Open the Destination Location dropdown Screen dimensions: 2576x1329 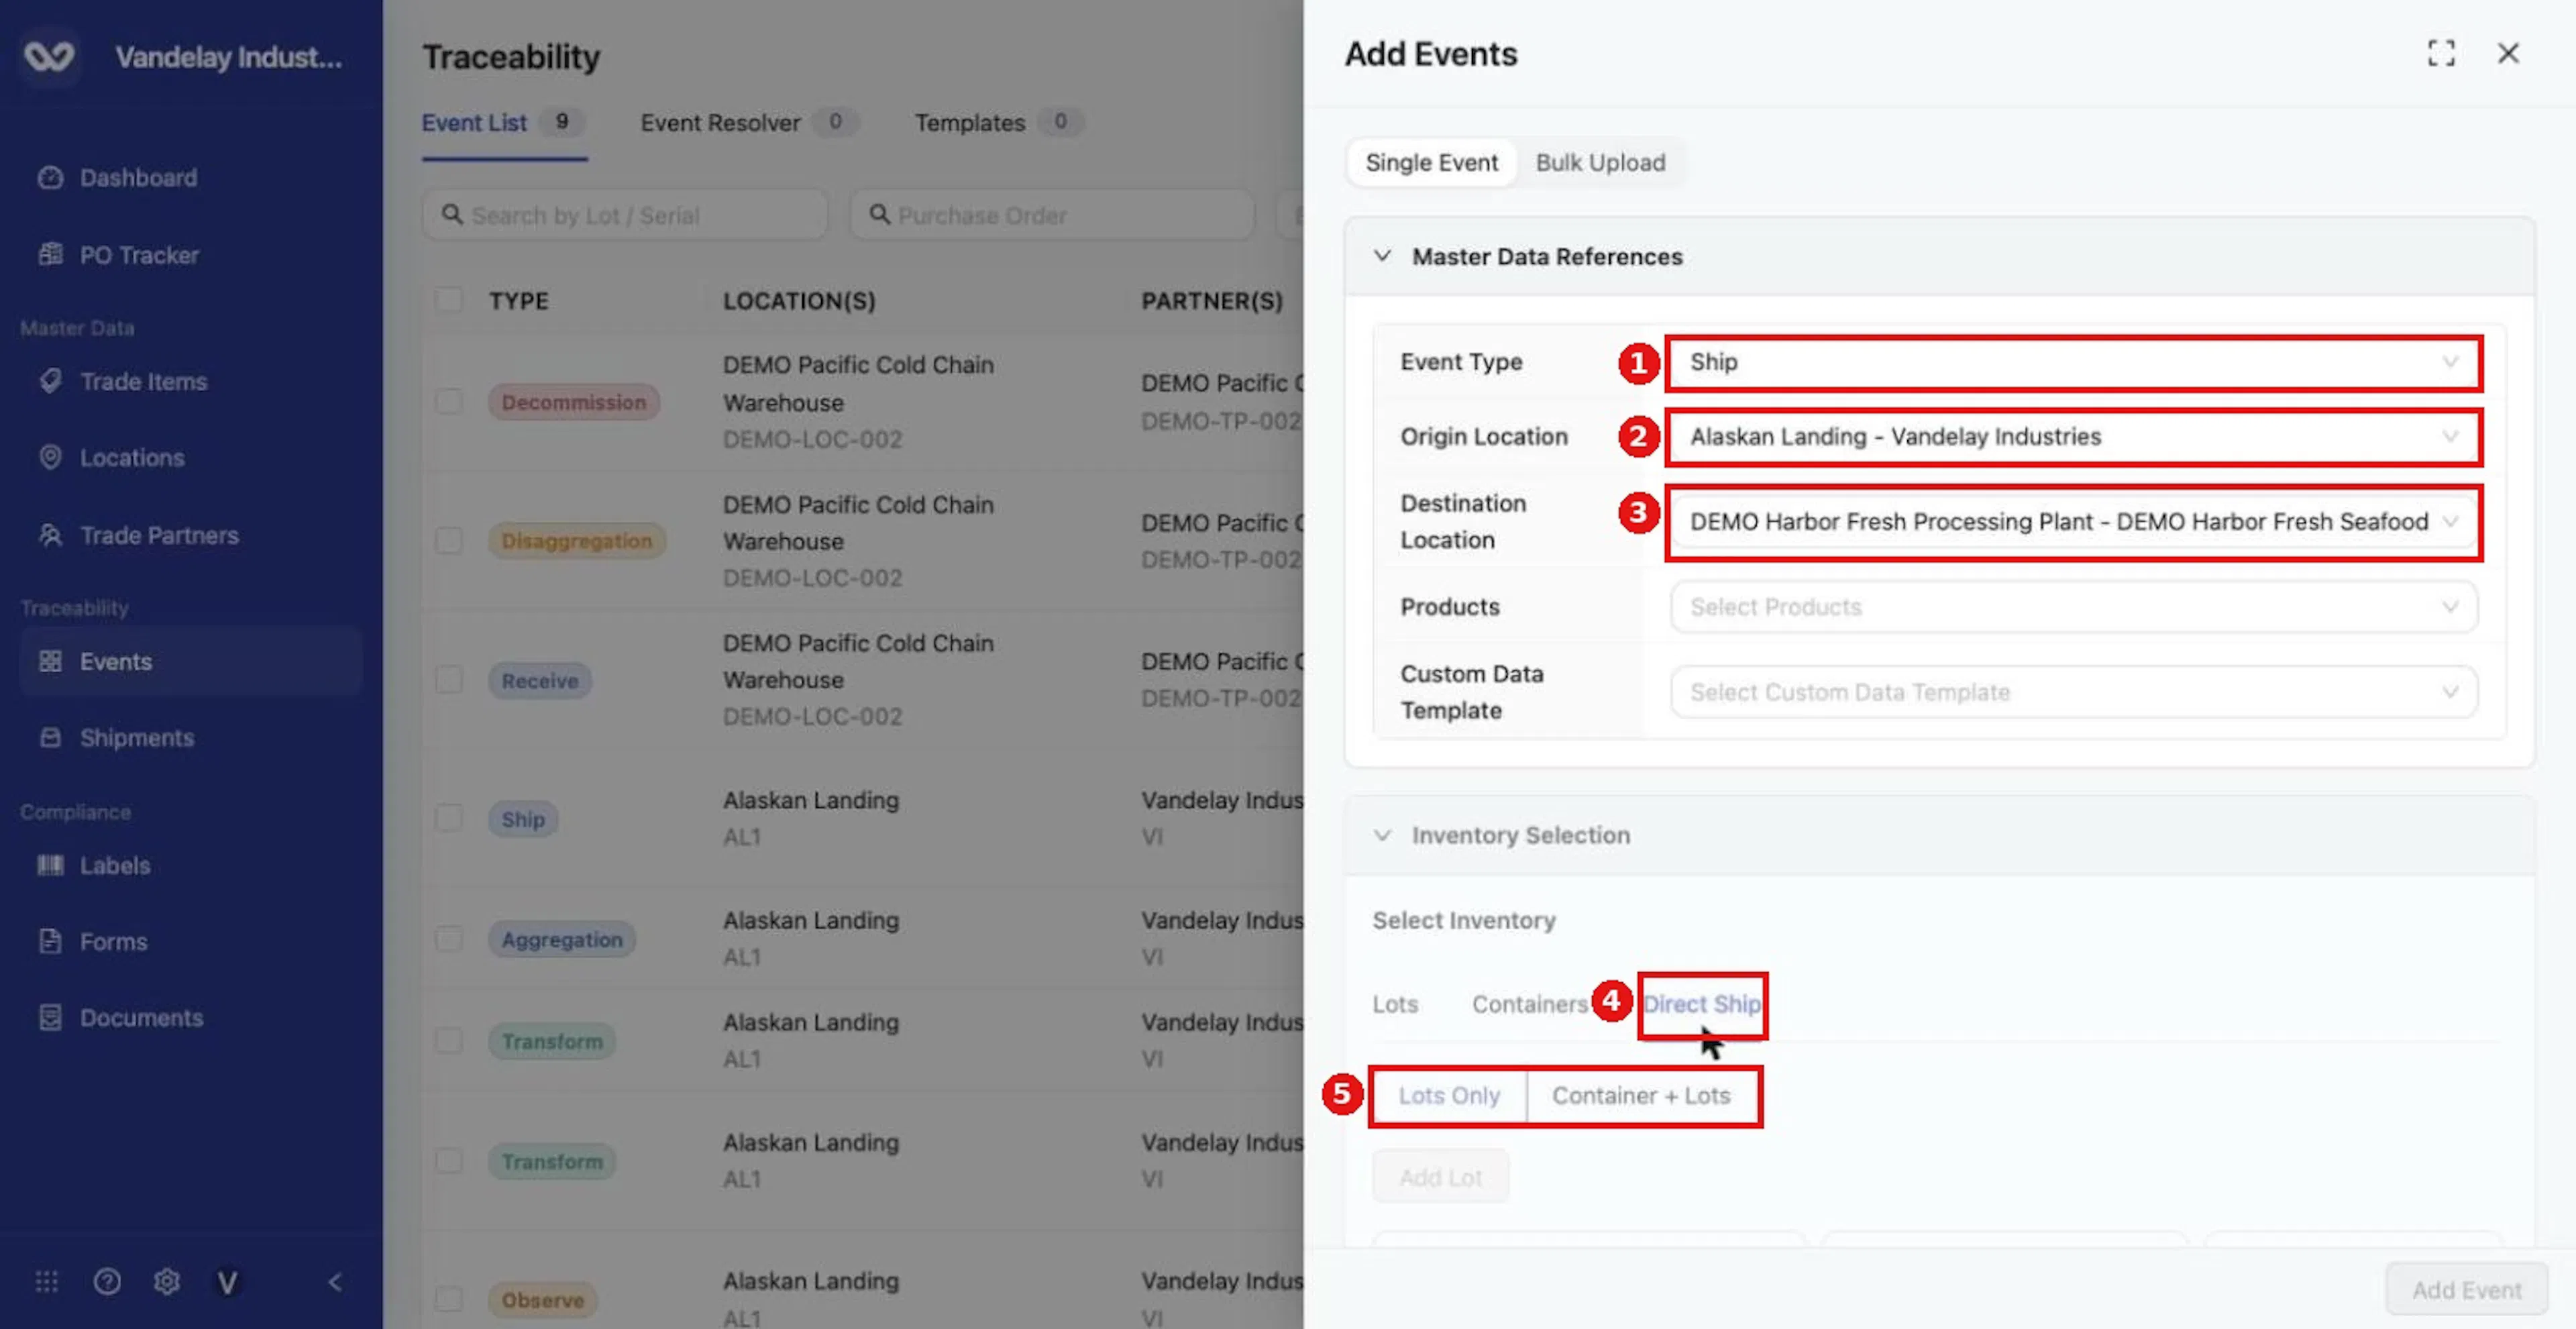tap(2073, 522)
